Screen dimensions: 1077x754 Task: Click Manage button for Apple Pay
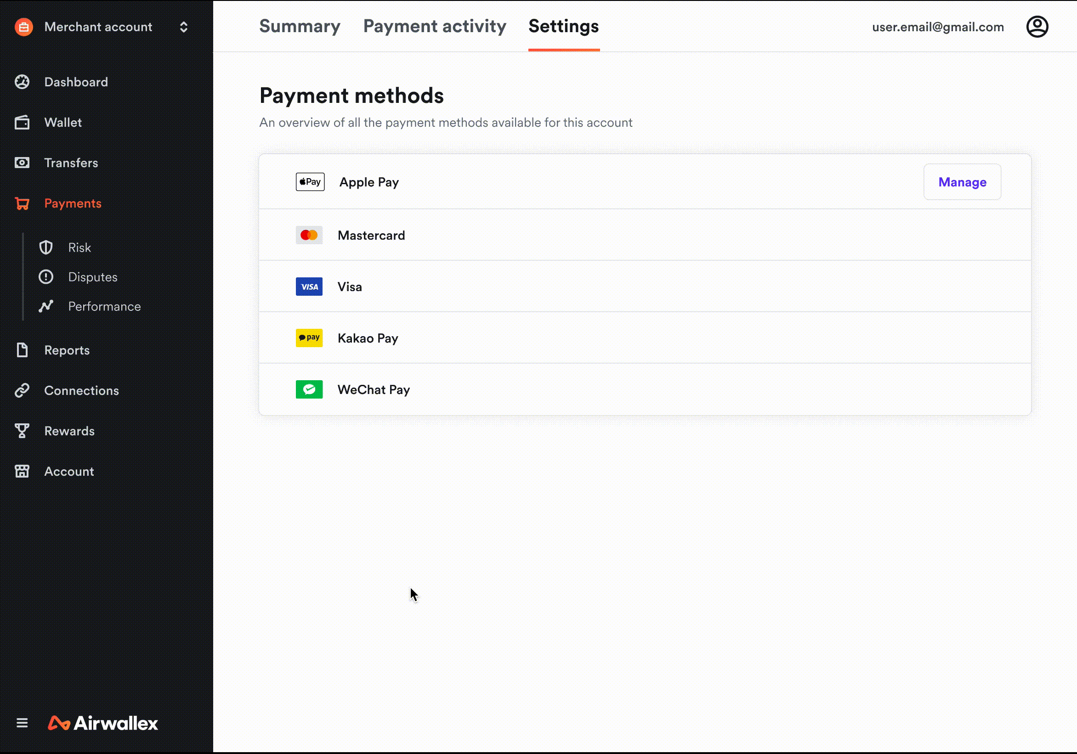point(962,182)
